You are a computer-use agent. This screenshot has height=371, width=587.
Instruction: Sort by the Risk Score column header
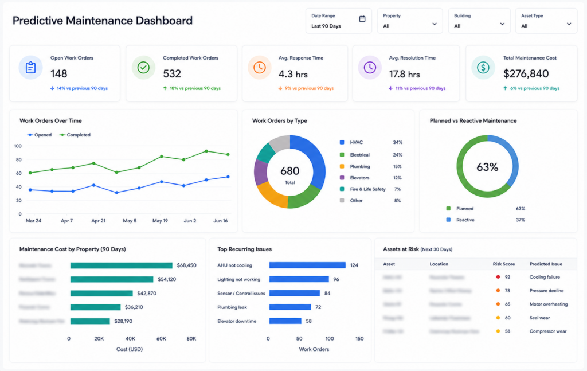pyautogui.click(x=503, y=264)
